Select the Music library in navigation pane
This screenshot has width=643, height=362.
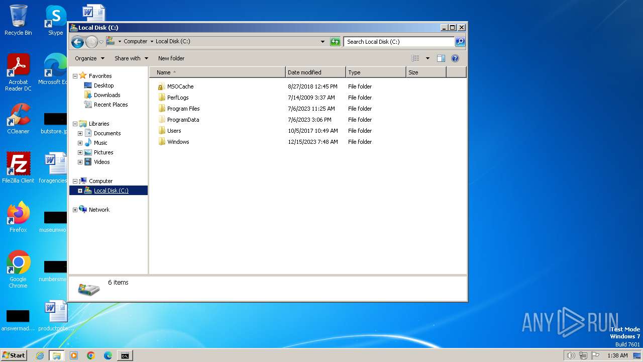[100, 143]
